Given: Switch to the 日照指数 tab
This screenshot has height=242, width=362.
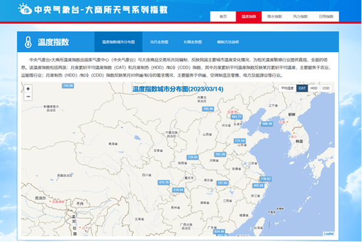Looking at the screenshot, I should click(326, 16).
